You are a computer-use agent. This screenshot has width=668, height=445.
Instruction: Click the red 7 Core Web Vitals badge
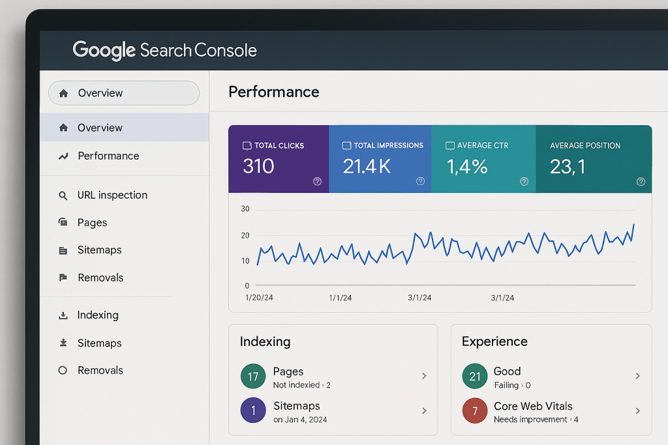pos(474,410)
